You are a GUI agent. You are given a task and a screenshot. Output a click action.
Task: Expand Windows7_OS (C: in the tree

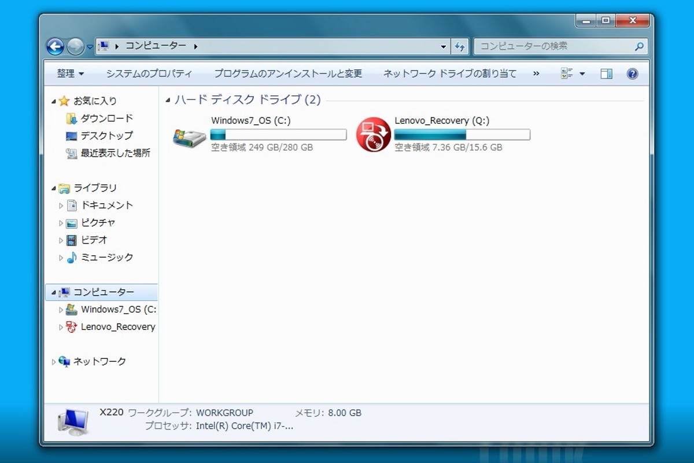point(61,310)
